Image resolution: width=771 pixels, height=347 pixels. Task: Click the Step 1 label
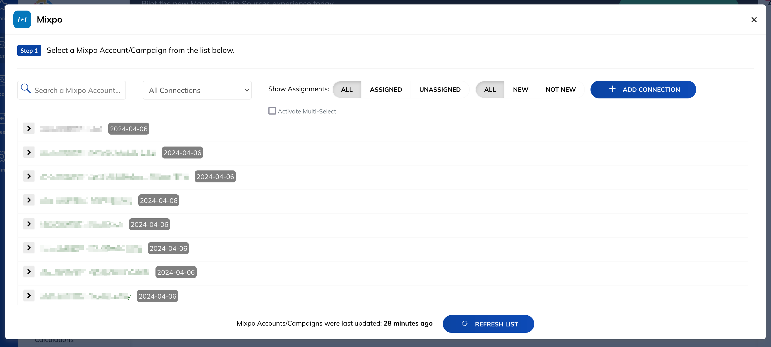click(x=29, y=51)
